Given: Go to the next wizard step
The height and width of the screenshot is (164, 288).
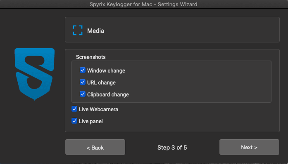Looking at the screenshot, I should (249, 147).
